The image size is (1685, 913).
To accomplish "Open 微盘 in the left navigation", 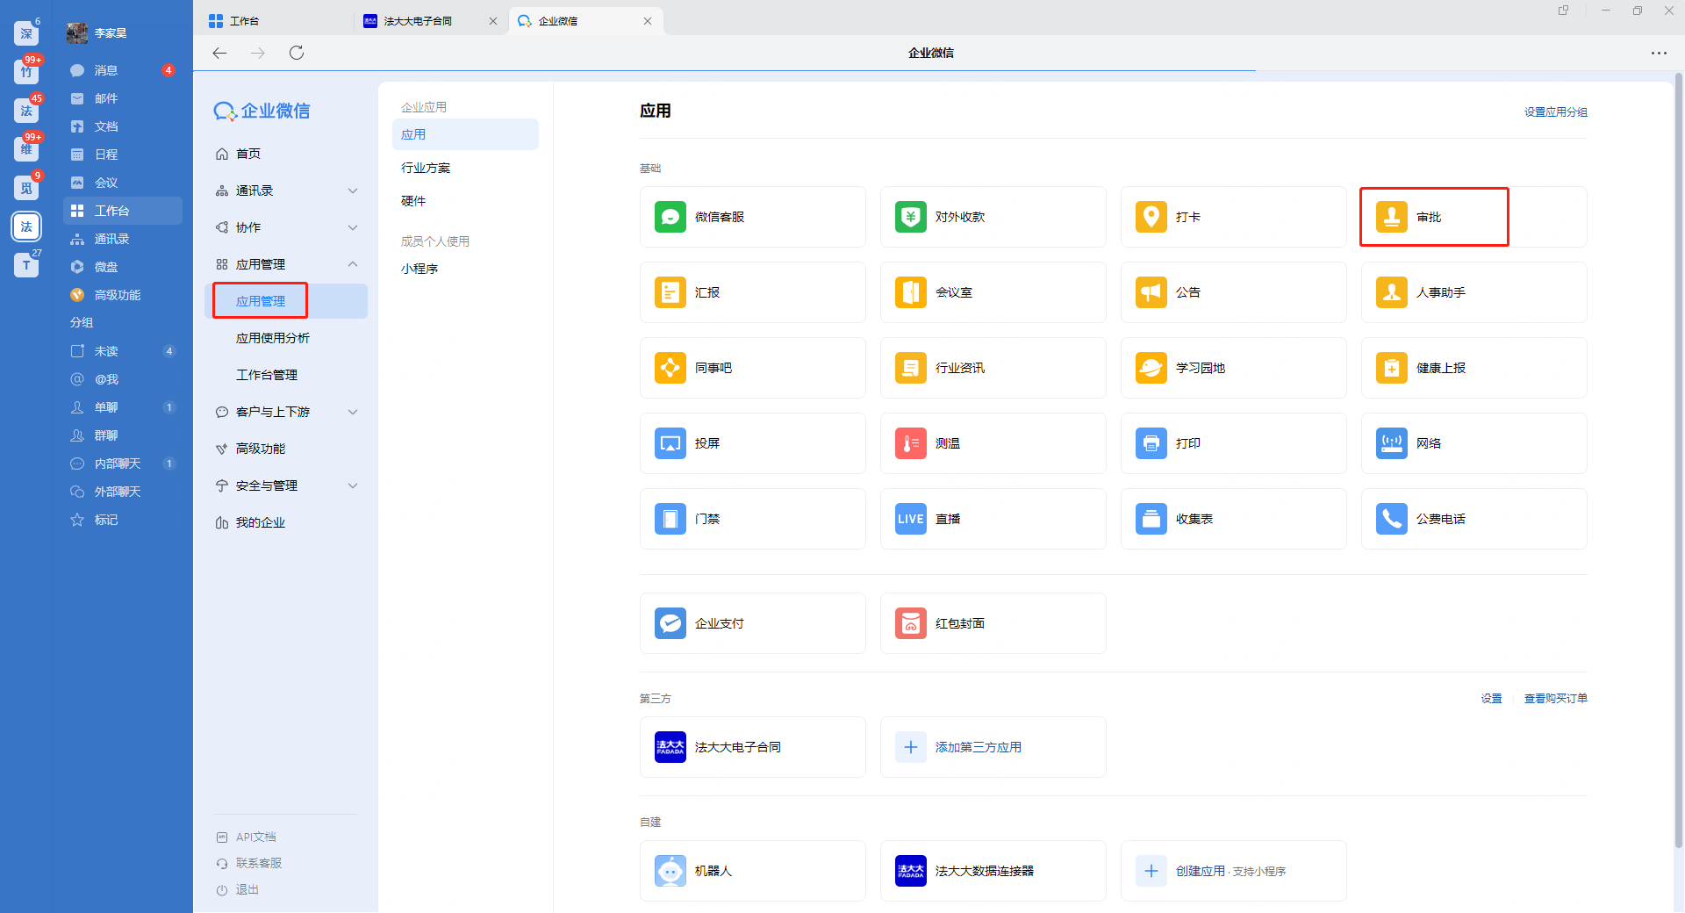I will click(123, 267).
